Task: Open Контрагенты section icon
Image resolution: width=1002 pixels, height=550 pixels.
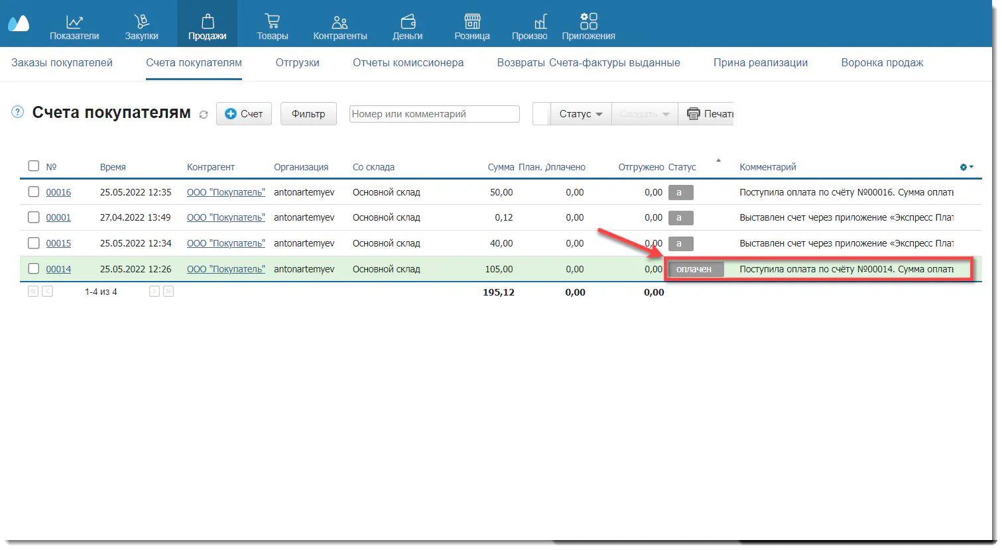Action: [340, 22]
